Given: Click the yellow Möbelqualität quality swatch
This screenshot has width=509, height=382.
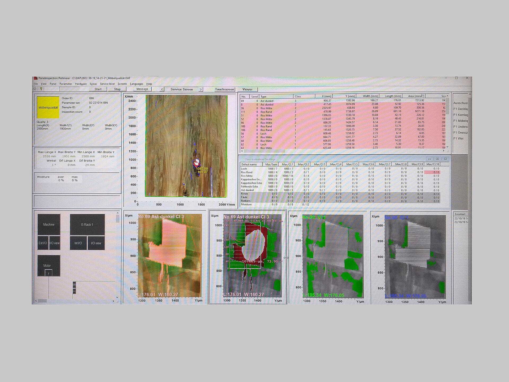Looking at the screenshot, I should point(48,107).
